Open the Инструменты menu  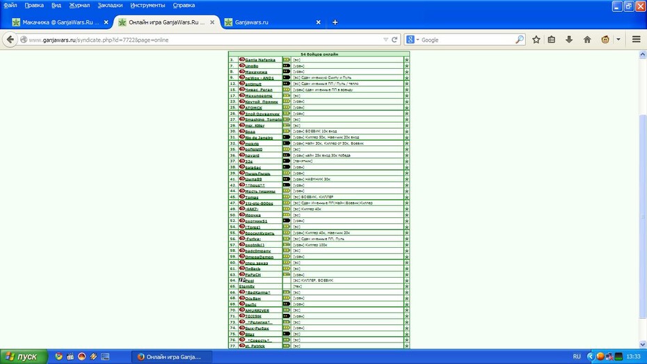pos(147,6)
